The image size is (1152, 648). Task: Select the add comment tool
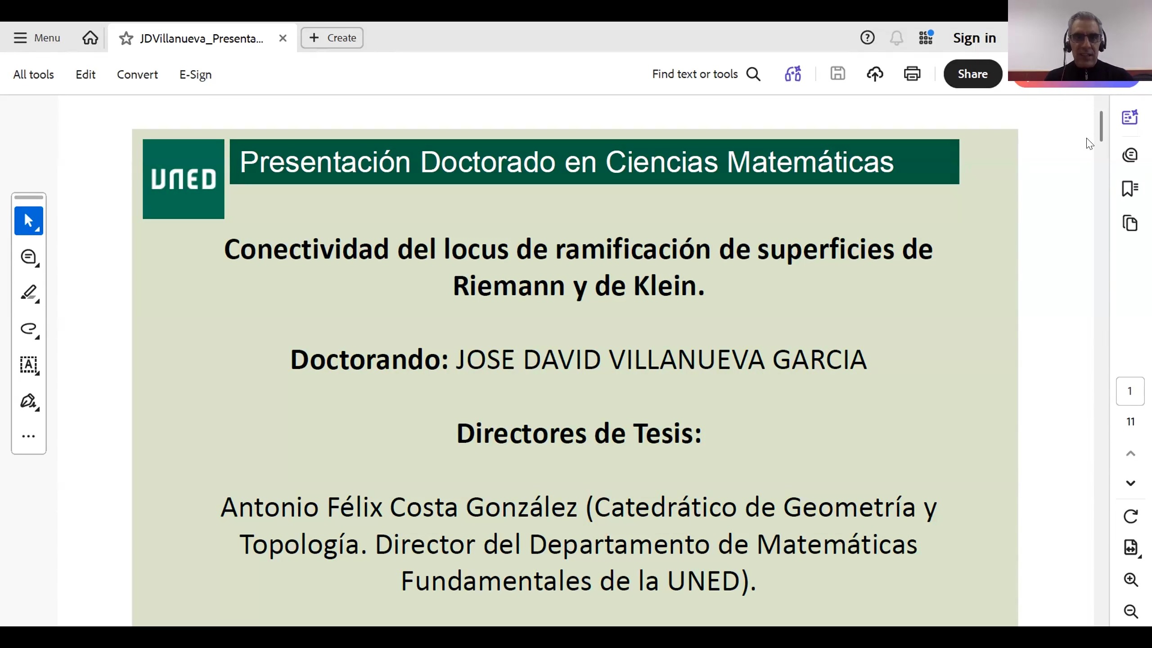coord(29,257)
